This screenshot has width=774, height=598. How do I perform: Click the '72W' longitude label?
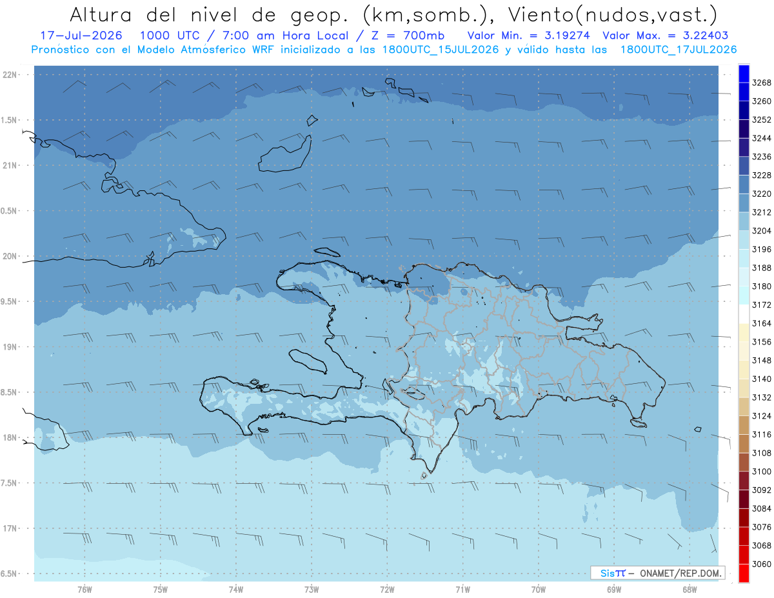tap(387, 589)
